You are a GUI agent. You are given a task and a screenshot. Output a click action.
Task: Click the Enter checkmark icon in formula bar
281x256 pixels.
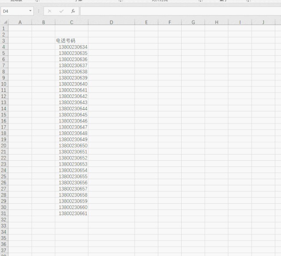tap(61, 11)
